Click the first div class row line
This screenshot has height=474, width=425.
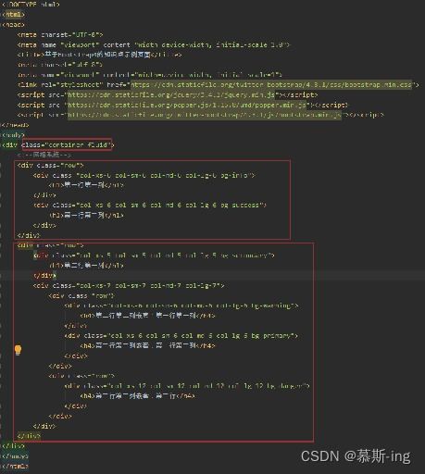pos(50,165)
